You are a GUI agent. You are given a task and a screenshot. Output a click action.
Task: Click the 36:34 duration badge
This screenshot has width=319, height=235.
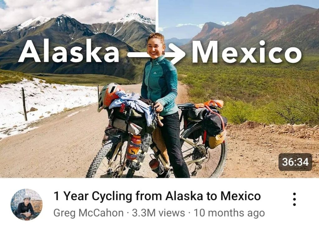[295, 162]
